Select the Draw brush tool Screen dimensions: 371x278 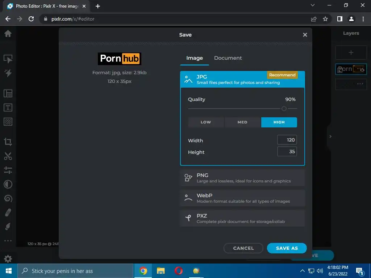(8, 227)
